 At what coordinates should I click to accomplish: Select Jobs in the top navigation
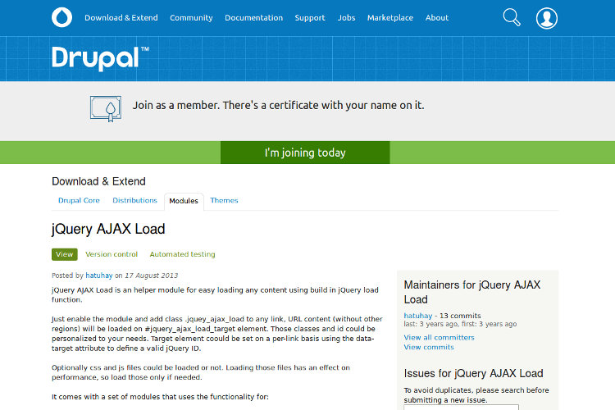[346, 18]
